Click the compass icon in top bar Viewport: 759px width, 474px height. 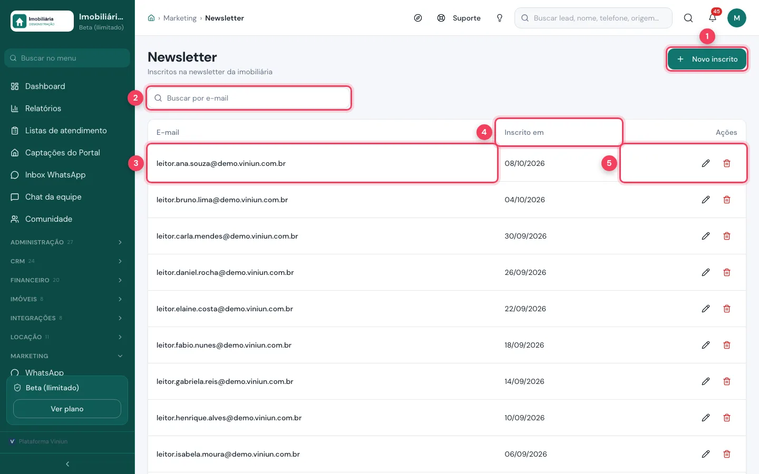tap(418, 18)
